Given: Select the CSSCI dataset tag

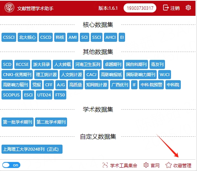Looking at the screenshot, I should 9,37.
